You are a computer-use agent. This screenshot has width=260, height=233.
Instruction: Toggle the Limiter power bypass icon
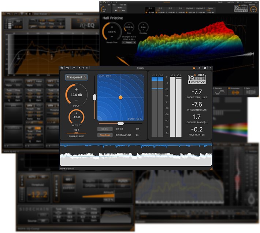[x=62, y=68]
